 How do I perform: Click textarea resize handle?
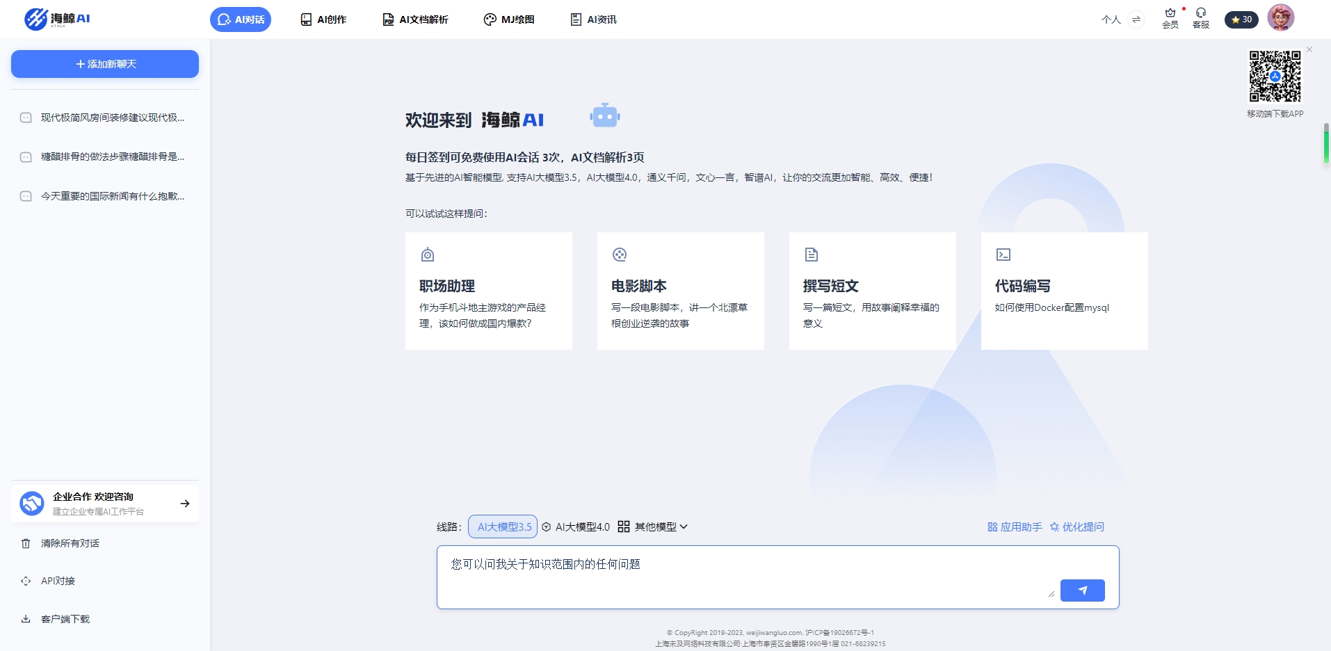[x=1051, y=594]
